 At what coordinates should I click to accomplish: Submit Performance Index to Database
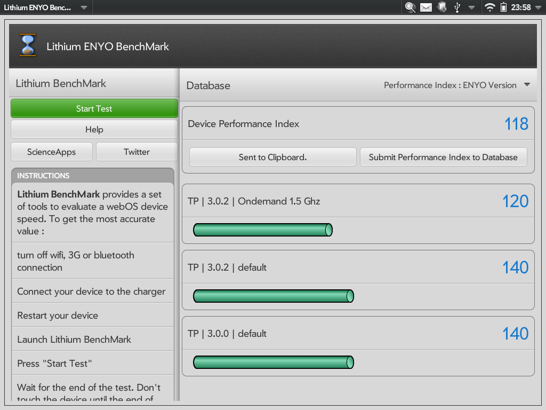click(443, 157)
